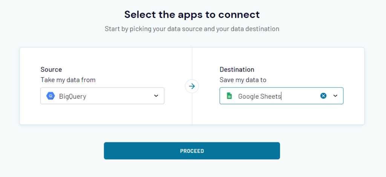Viewport: 386px width, 177px height.
Task: Click blank area between BigQuery text and chevron
Action: click(121, 96)
